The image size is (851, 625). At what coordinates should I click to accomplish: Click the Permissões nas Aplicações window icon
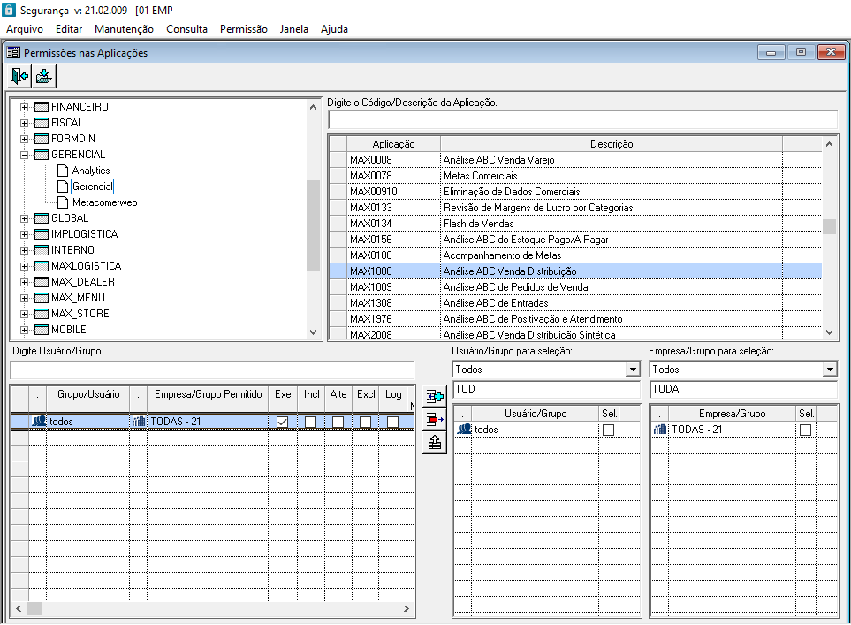(x=13, y=53)
